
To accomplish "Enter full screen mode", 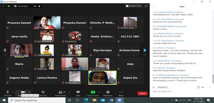I will click(146, 6).
